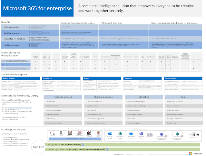Click the Security built into each phase bar
This screenshot has height=156, width=206.
[75, 139]
